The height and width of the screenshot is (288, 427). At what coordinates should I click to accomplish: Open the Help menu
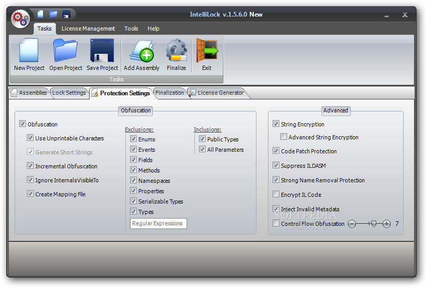point(153,28)
